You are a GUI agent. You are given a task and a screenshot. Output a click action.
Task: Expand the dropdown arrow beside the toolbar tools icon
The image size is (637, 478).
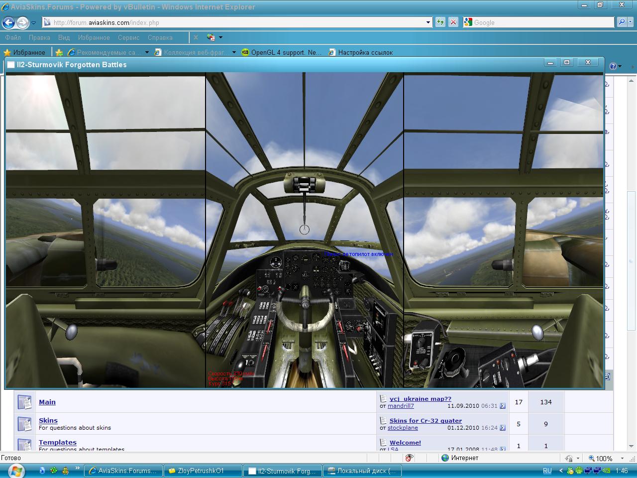(x=220, y=37)
